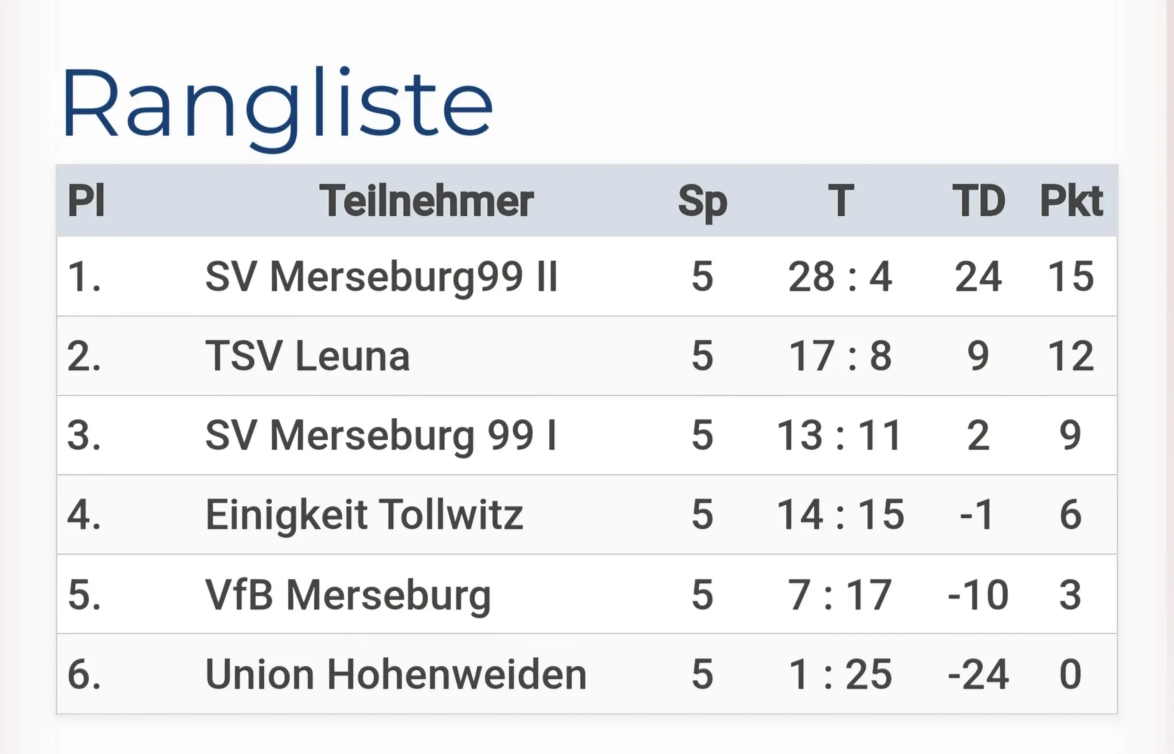1174x754 pixels.
Task: Open the Union Hohenweiden entry
Action: pyautogui.click(x=396, y=674)
